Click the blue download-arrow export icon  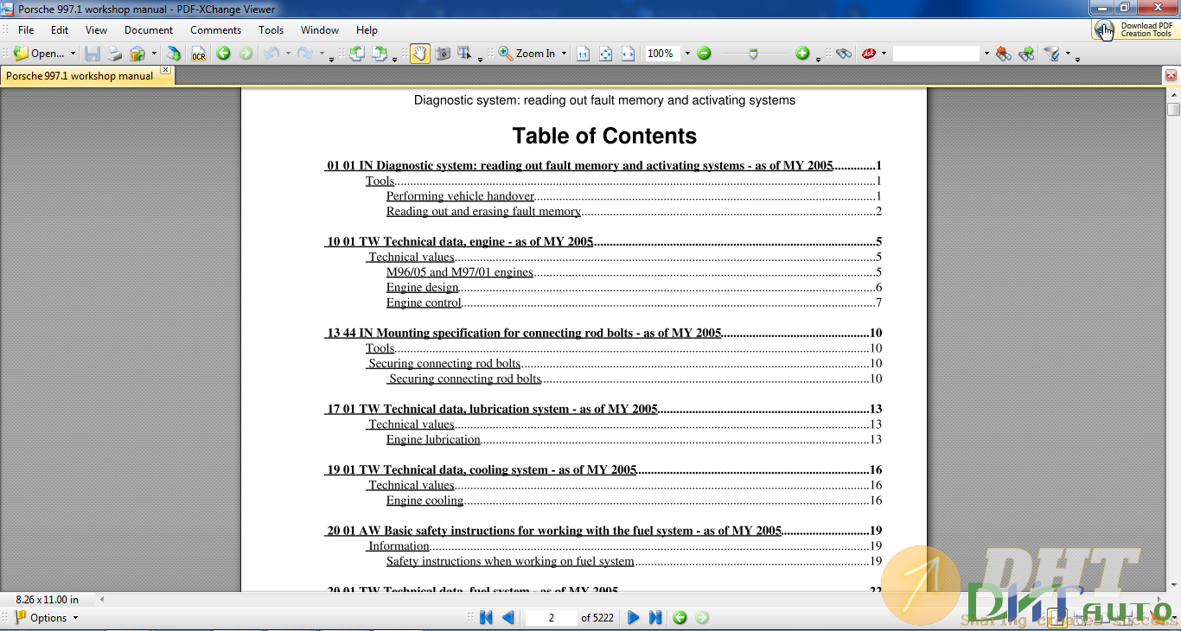tap(174, 54)
